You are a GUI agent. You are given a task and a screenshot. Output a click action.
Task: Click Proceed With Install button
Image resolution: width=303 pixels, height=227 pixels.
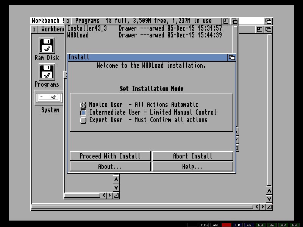pyautogui.click(x=110, y=156)
